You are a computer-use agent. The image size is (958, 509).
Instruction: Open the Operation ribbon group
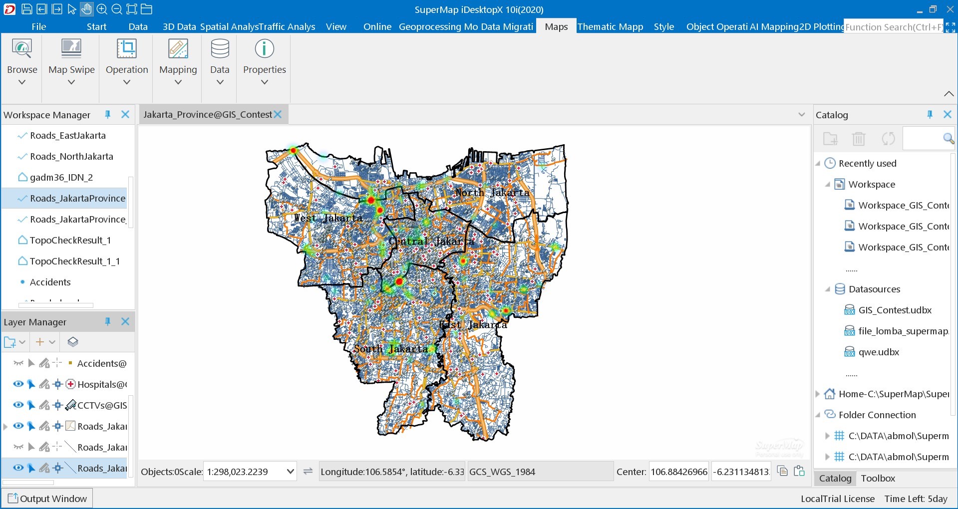pyautogui.click(x=127, y=62)
